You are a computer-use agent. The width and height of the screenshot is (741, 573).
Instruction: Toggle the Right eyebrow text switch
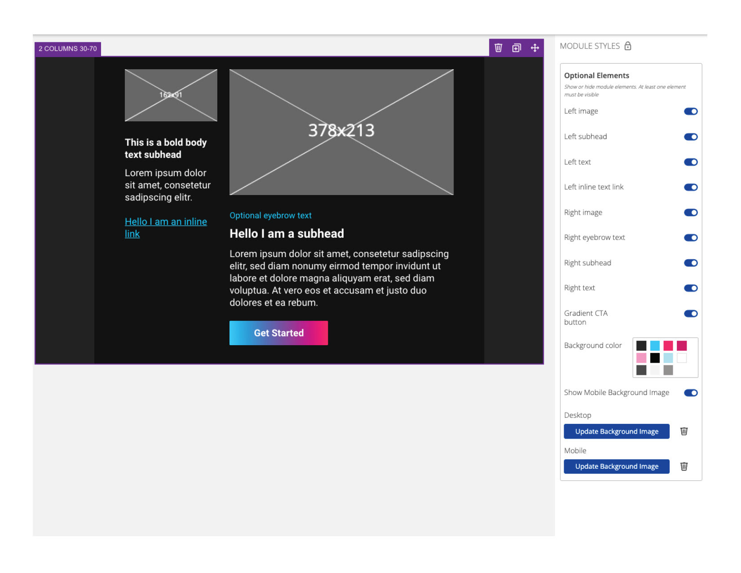pyautogui.click(x=691, y=237)
